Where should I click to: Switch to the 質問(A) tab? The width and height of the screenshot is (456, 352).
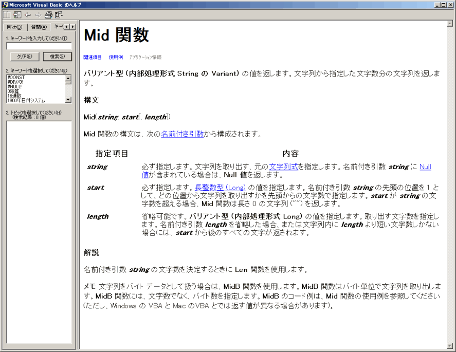[39, 27]
